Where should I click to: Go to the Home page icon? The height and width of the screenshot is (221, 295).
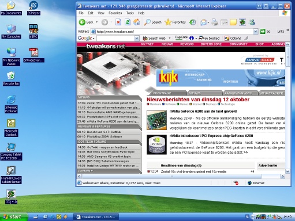pyautogui.click(x=137, y=22)
